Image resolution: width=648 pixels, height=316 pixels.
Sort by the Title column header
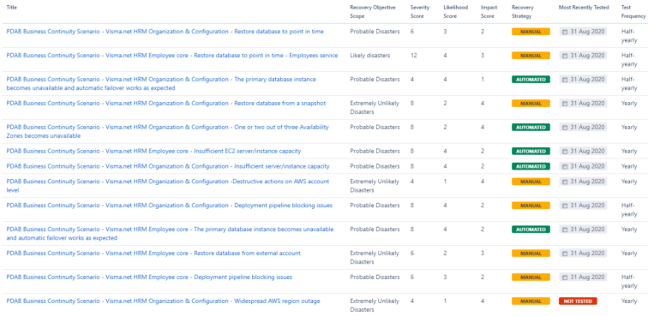tap(12, 8)
